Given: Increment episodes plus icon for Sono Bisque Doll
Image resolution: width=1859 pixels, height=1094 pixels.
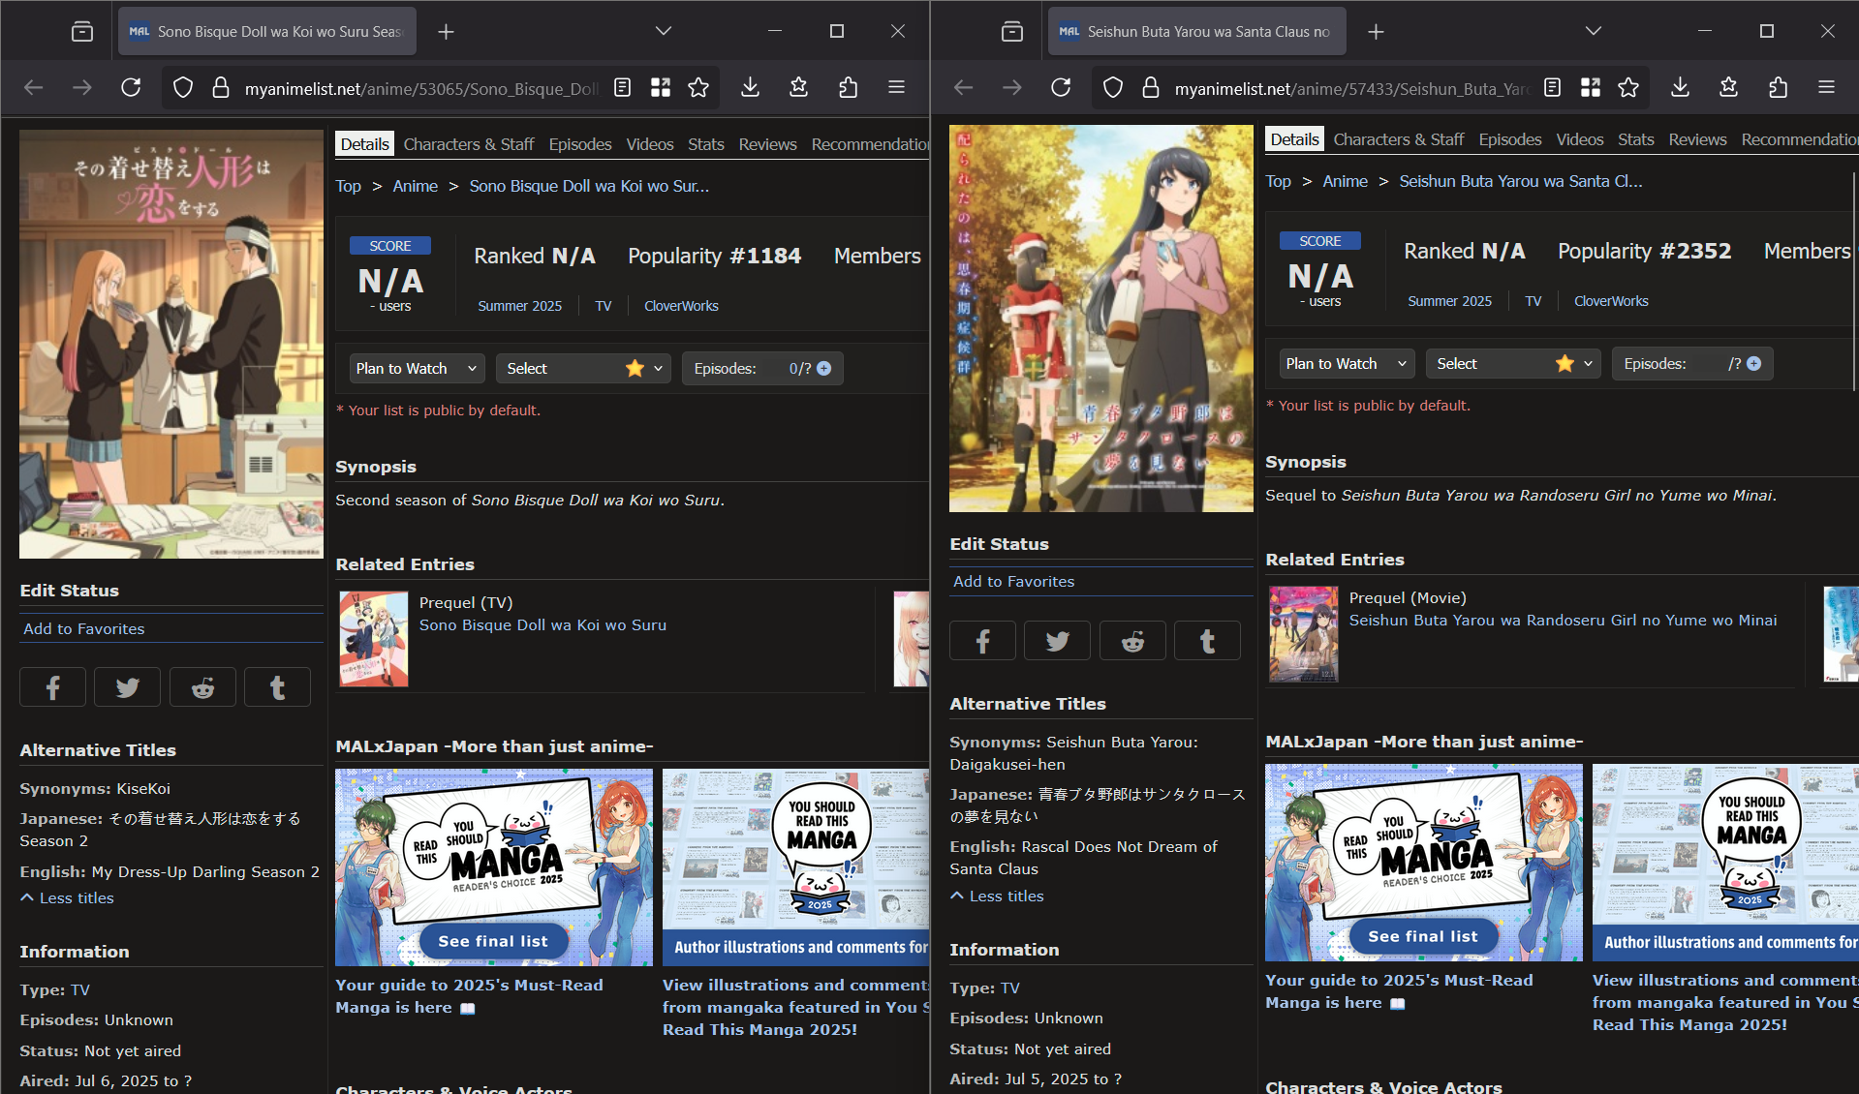Looking at the screenshot, I should [823, 368].
